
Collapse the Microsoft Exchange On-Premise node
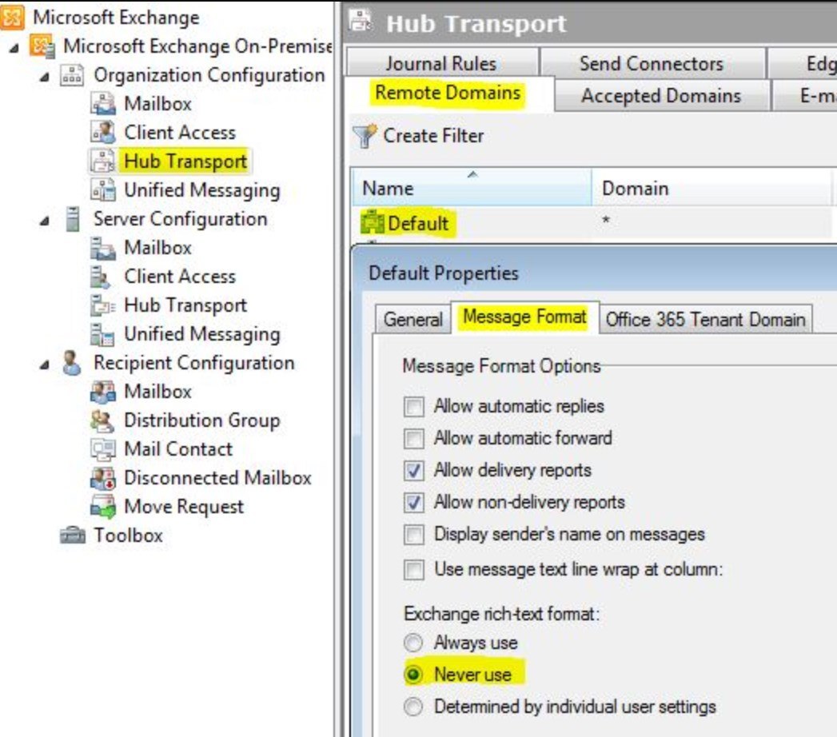14,49
